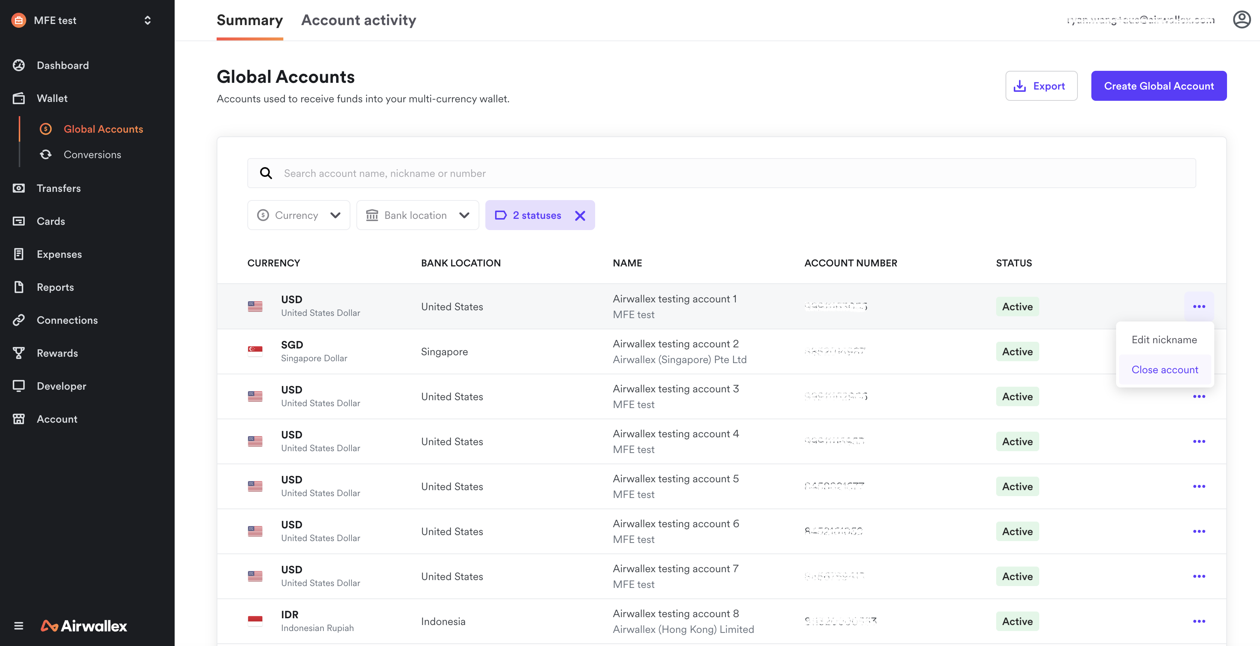This screenshot has height=646, width=1260.
Task: Open Conversions in the sidebar
Action: [93, 154]
